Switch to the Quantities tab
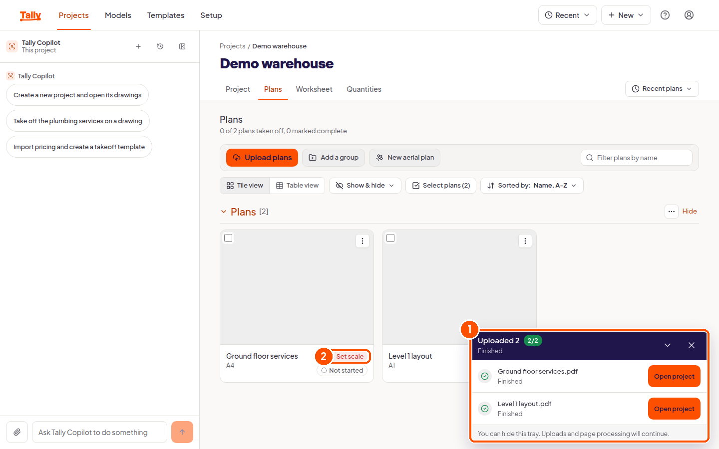Screen dimensions: 719x449 pos(364,89)
